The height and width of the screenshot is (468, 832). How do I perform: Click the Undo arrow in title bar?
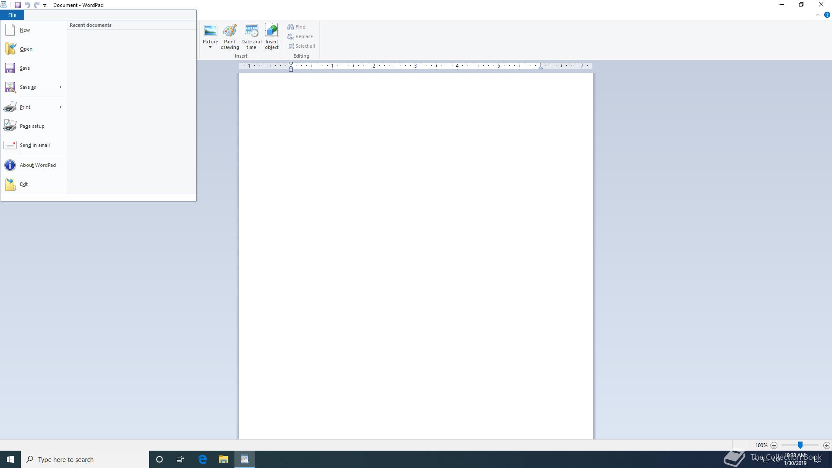27,5
